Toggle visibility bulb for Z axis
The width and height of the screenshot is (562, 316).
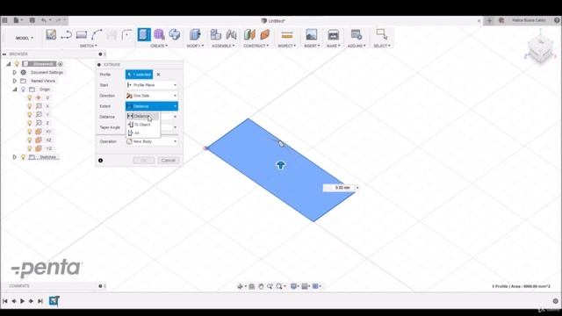click(x=29, y=123)
